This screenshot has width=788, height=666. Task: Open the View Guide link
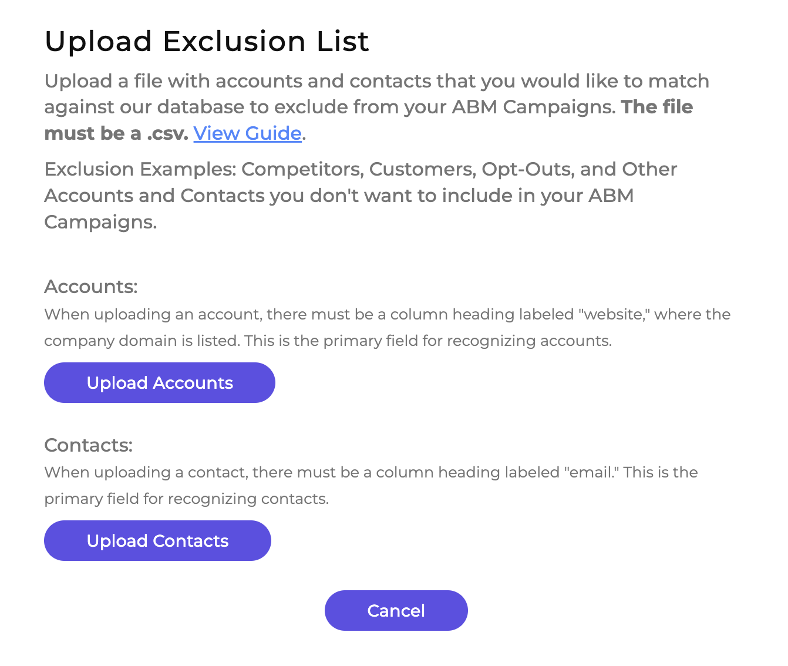coord(247,133)
